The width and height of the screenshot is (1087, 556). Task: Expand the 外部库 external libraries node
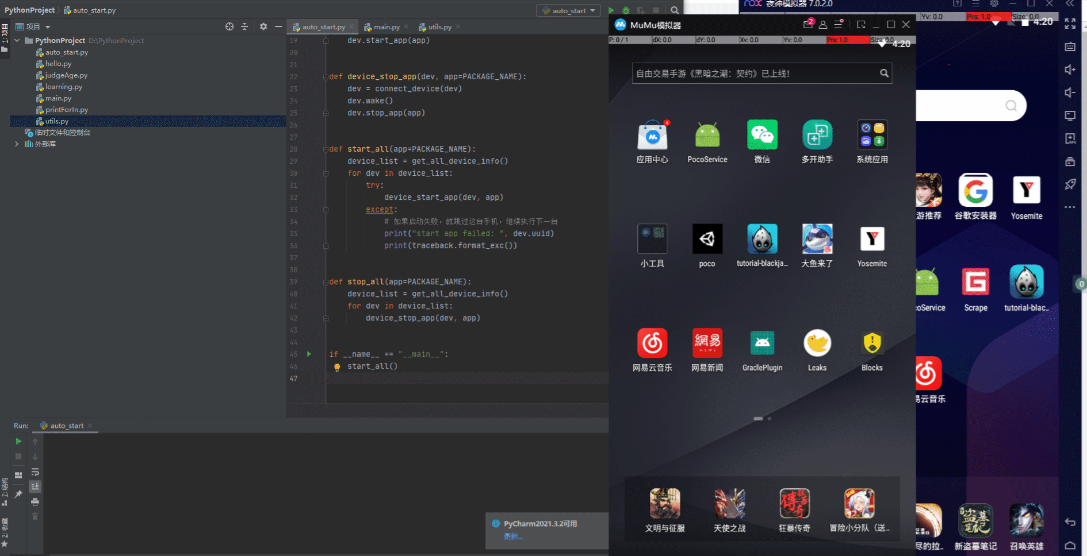coord(17,144)
